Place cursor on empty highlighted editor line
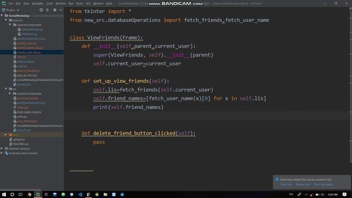 (207, 116)
